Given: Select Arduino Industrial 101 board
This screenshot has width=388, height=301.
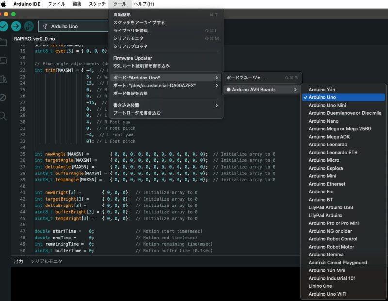Looking at the screenshot, I should [x=343, y=278].
